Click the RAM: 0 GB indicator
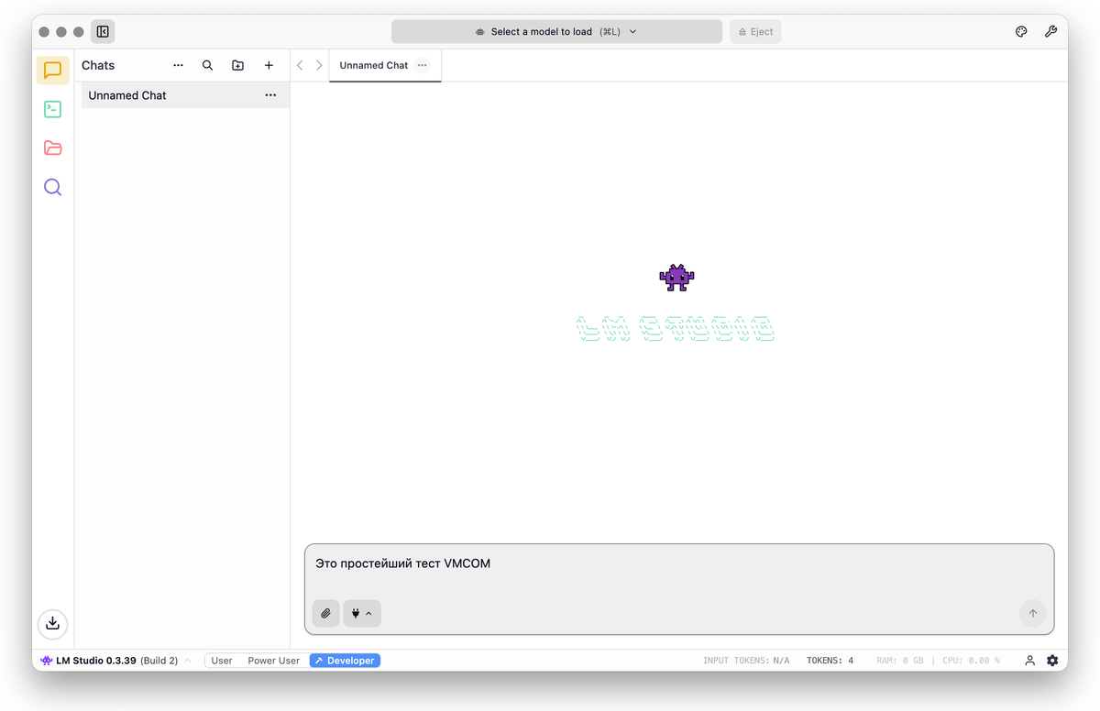This screenshot has width=1100, height=711. 900,661
